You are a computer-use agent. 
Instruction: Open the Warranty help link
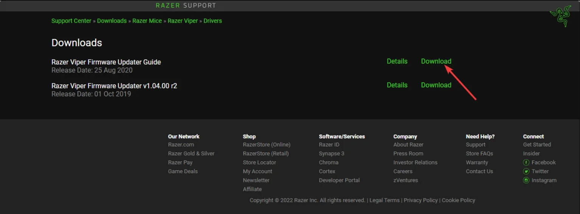477,163
